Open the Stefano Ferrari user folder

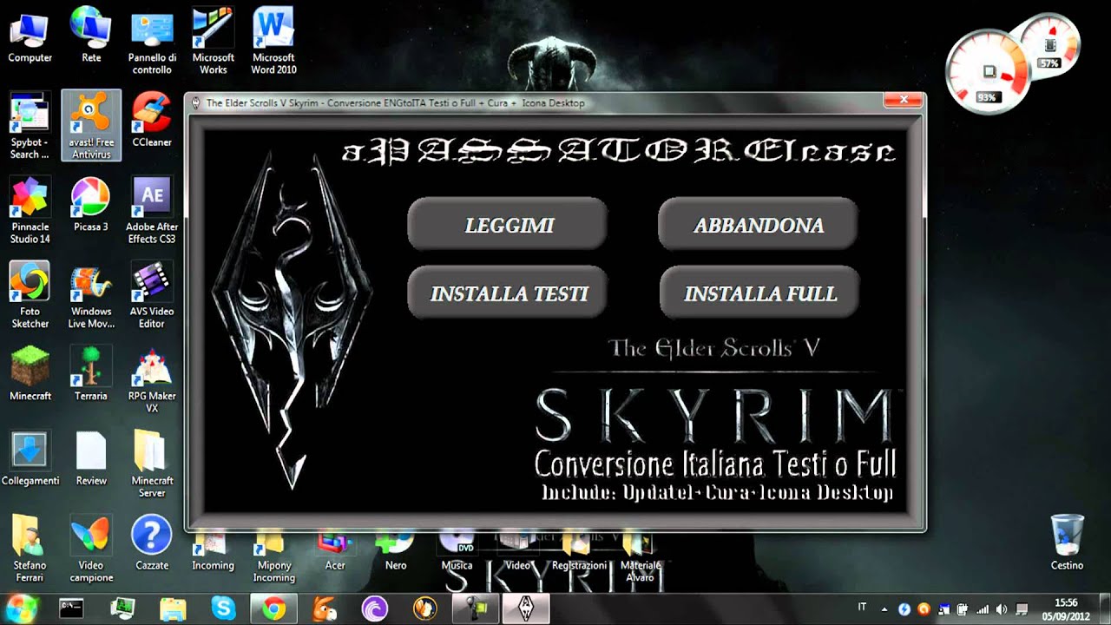click(x=30, y=549)
